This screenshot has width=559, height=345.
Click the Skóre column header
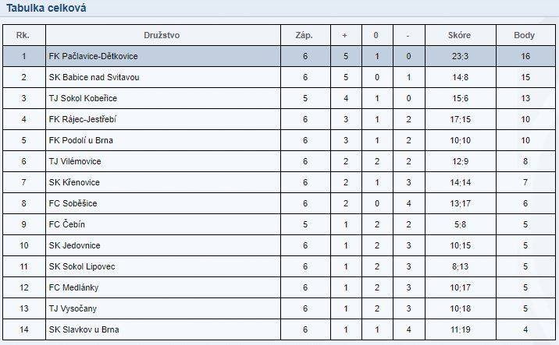tap(459, 35)
